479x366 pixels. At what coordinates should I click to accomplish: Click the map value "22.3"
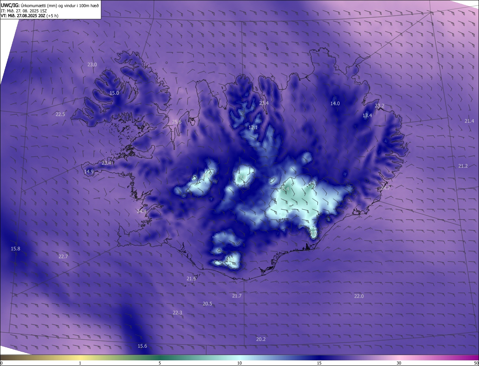[x=177, y=312]
